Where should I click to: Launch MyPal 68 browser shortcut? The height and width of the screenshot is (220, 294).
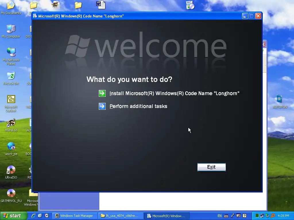click(x=11, y=125)
